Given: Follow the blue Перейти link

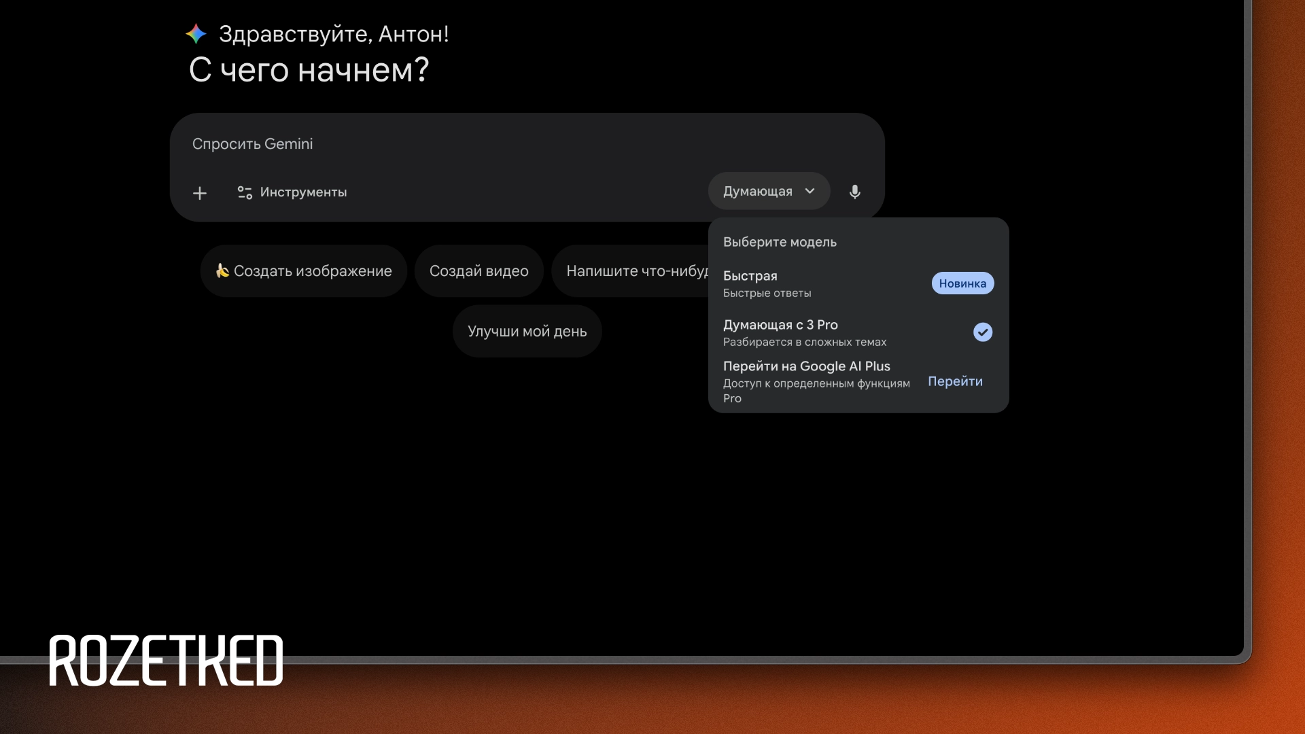Looking at the screenshot, I should click(x=955, y=381).
